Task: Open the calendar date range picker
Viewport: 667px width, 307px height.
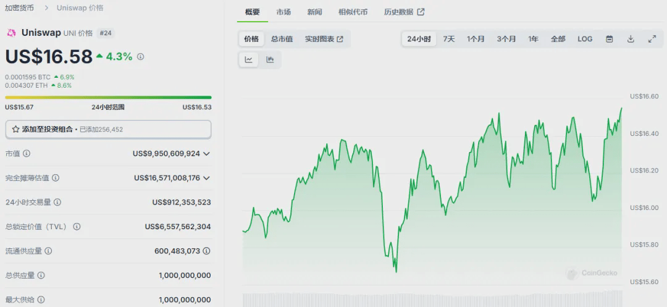Action: pyautogui.click(x=609, y=39)
